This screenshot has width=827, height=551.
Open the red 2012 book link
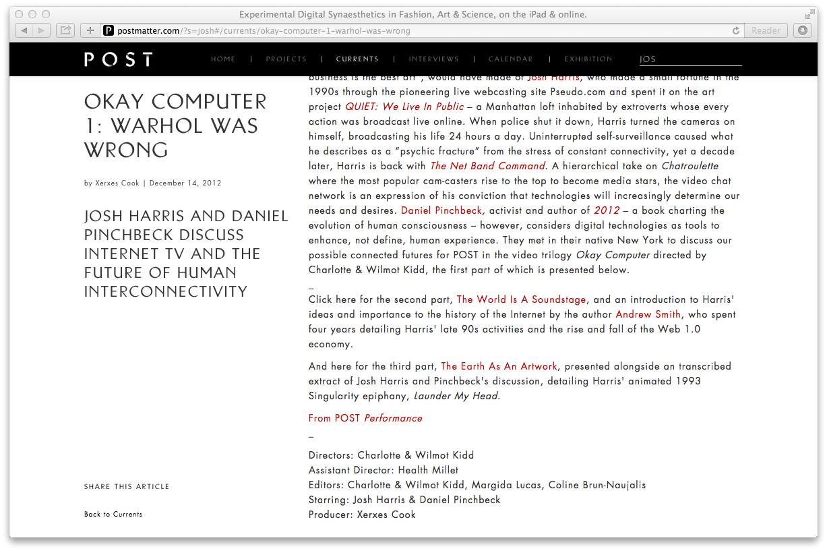pos(607,210)
